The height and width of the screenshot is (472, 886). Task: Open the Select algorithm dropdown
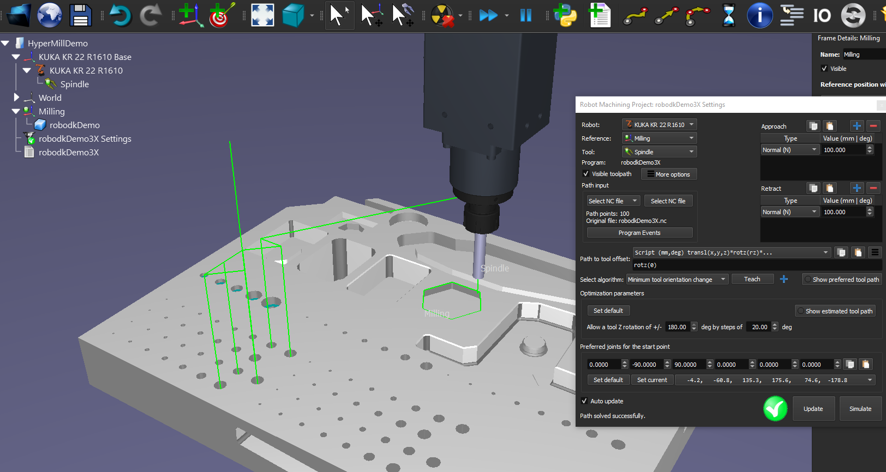coord(677,280)
